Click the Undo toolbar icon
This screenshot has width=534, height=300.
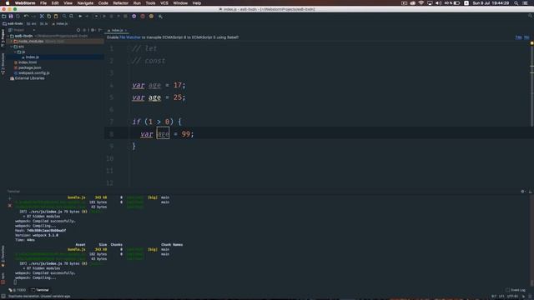(26, 16)
